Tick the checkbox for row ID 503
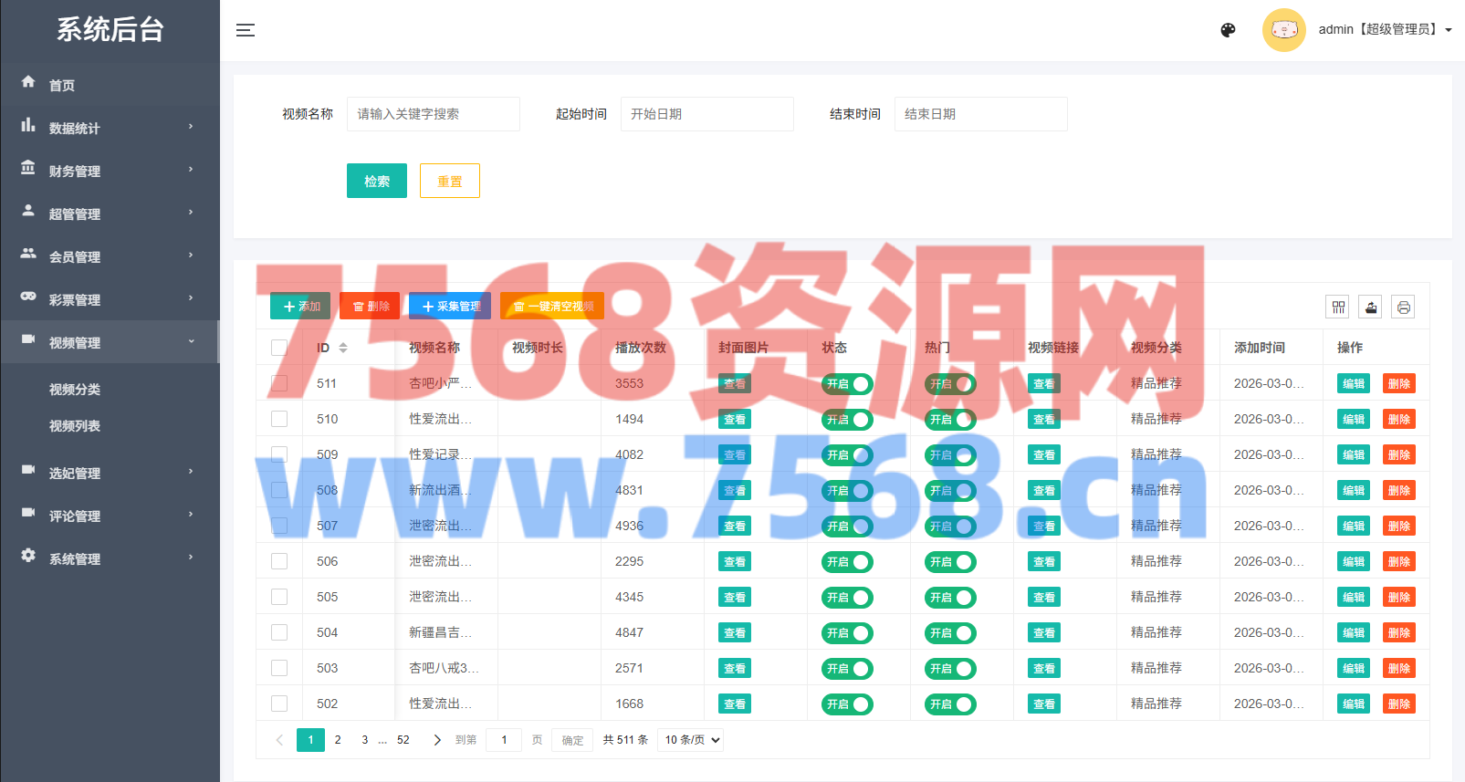The width and height of the screenshot is (1465, 782). [279, 668]
